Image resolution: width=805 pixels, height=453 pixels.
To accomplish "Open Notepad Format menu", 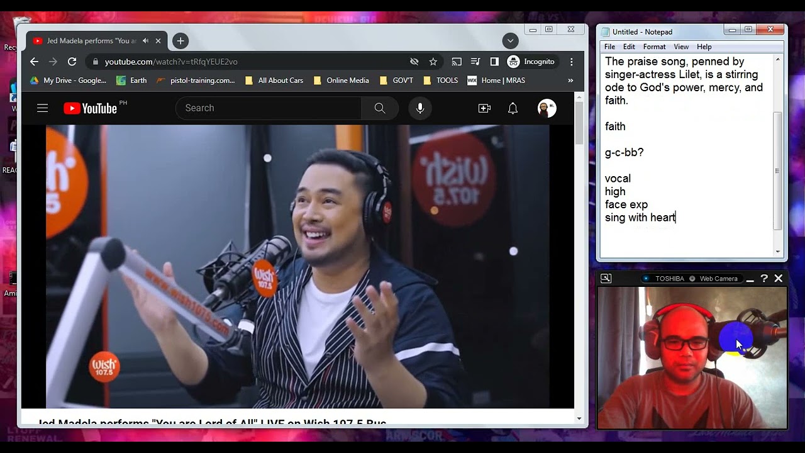I will click(654, 47).
